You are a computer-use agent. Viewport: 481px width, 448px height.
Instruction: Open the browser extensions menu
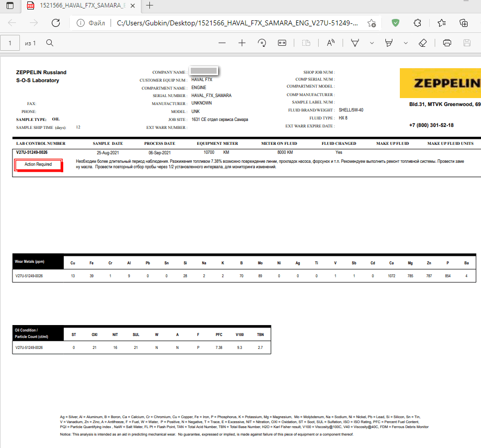[x=417, y=23]
